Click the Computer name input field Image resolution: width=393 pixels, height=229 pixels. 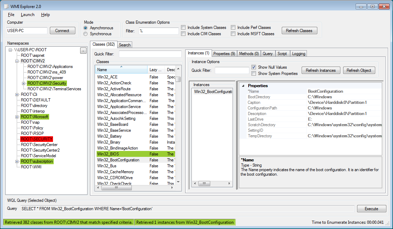click(x=27, y=31)
